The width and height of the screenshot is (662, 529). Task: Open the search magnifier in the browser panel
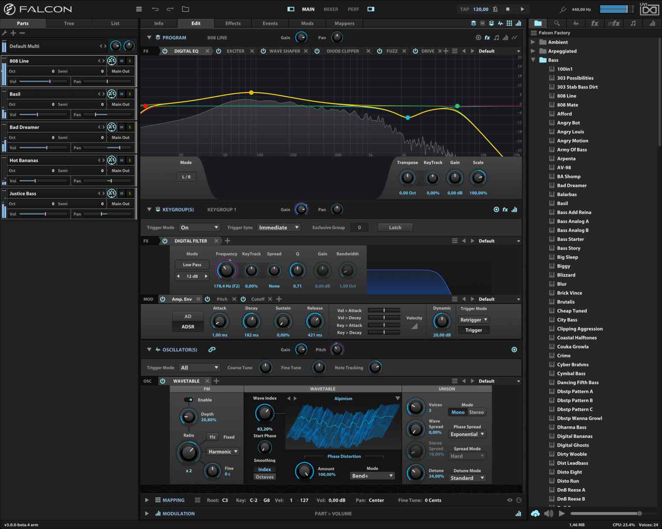[x=557, y=23]
